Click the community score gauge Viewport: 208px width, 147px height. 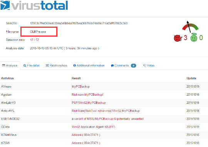190,27
